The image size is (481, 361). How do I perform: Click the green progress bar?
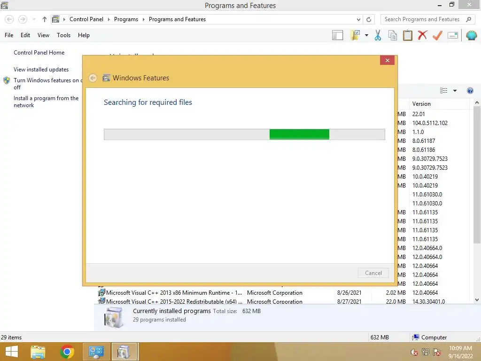(x=299, y=134)
